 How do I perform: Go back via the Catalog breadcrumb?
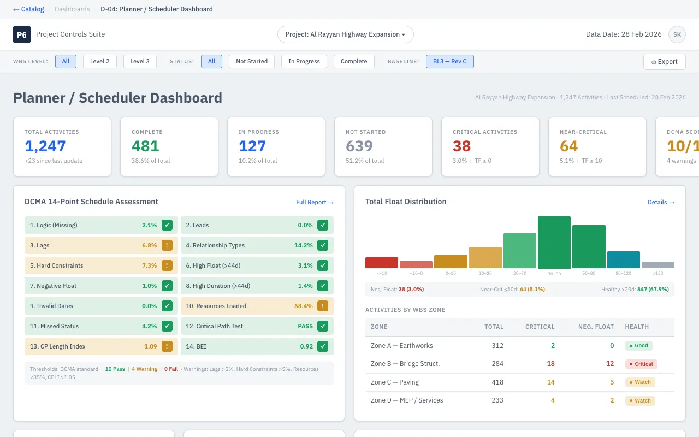(x=28, y=9)
